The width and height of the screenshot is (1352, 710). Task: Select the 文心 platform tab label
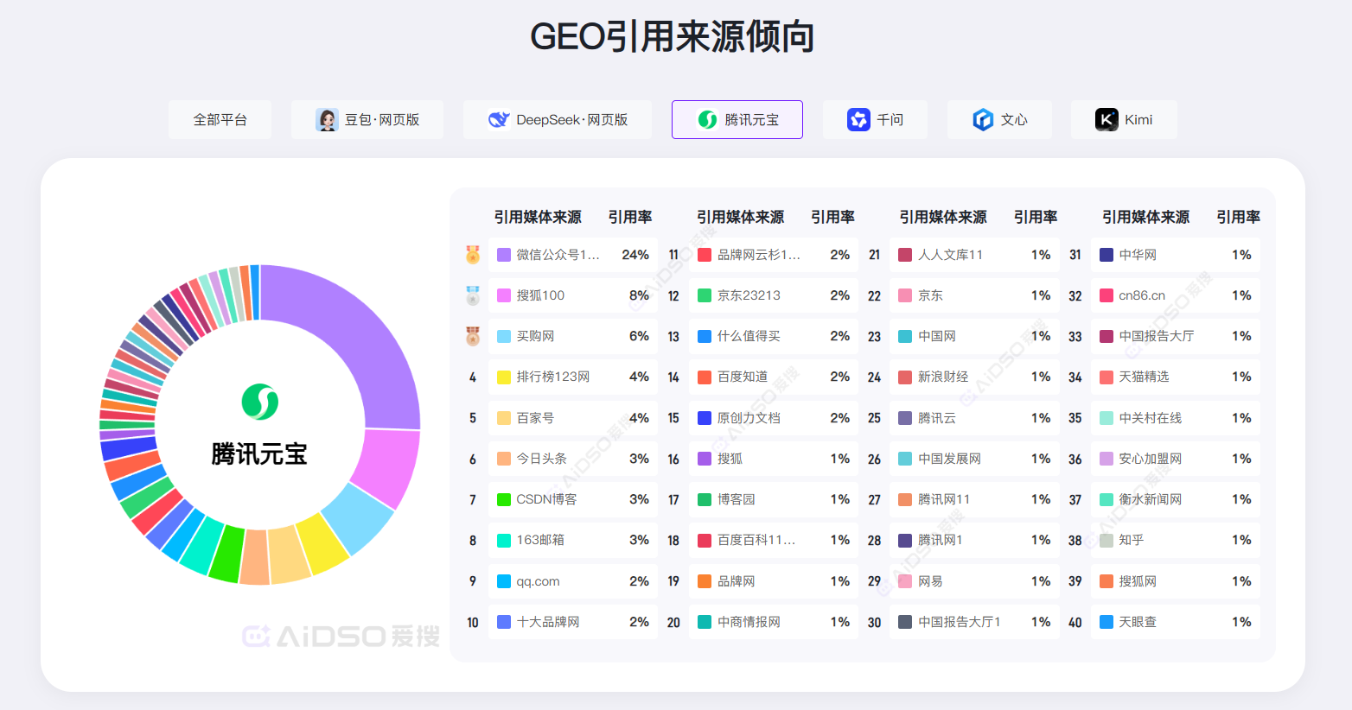click(1014, 120)
